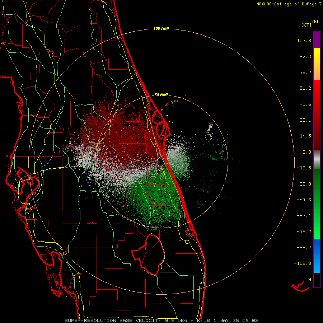
Task: Click the 50 NMI range ring label
Action: tap(161, 95)
